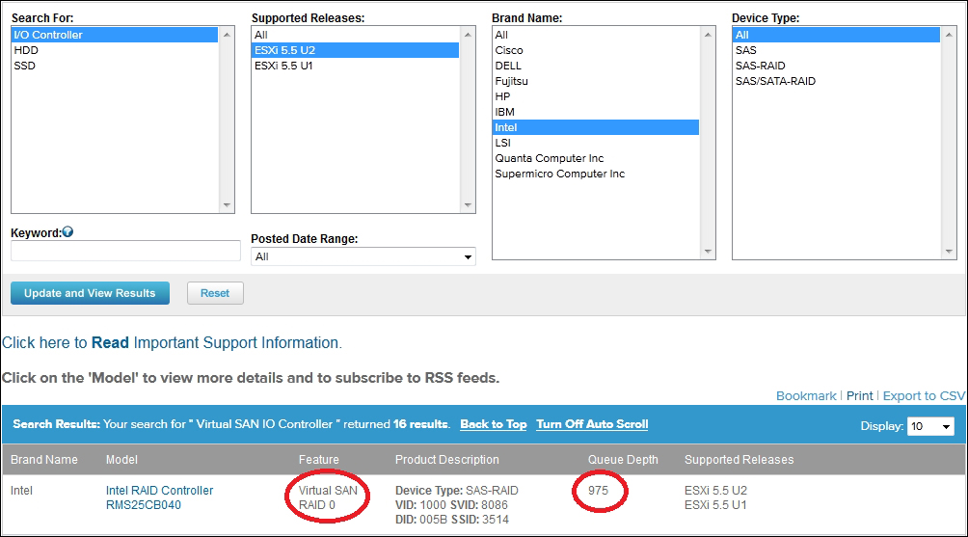Select HDD in Search For list

click(115, 50)
